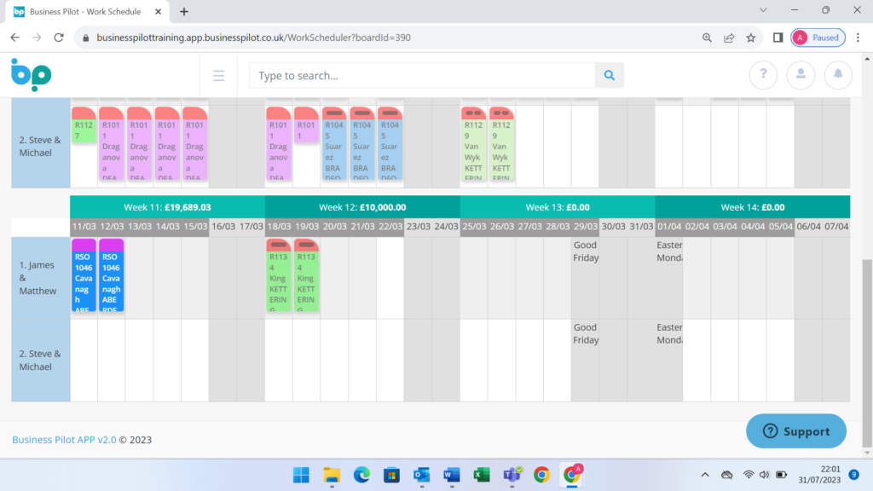Select the Business Pilot Work Schedule tab

[x=85, y=12]
